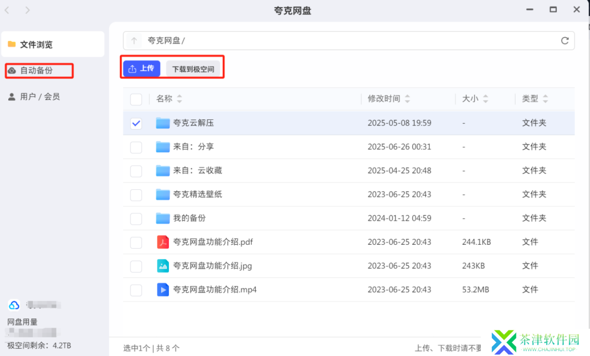Select the checkbox of 夸克网盘功能介绍.pdf
This screenshot has width=590, height=356.
coord(136,243)
